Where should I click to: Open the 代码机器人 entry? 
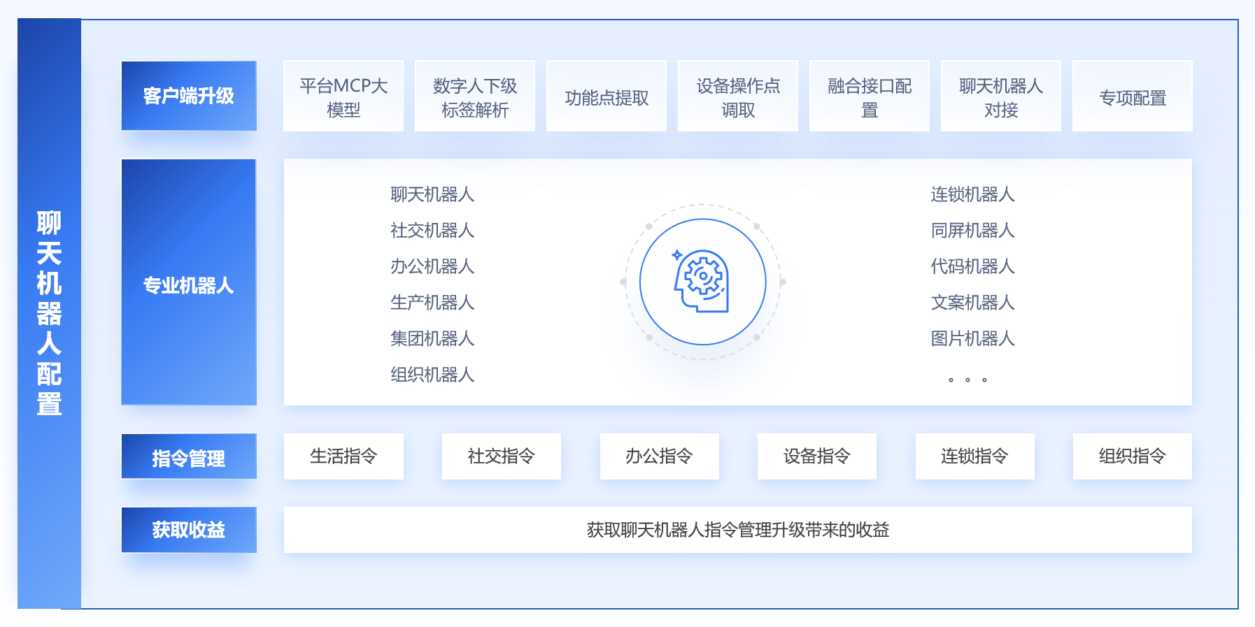pos(972,266)
